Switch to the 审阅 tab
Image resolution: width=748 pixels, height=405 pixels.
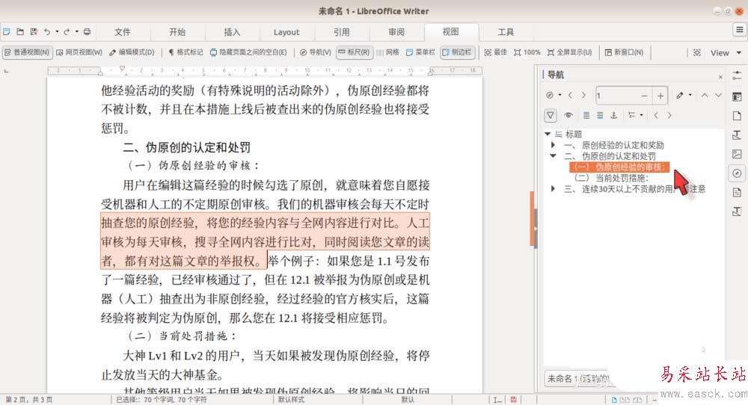(x=396, y=32)
